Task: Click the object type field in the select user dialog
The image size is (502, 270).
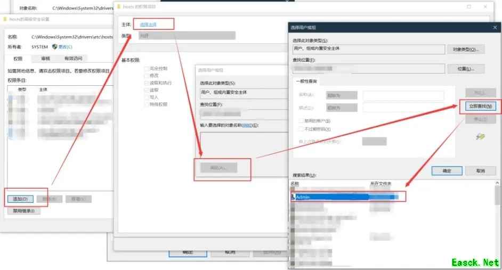Action: click(369, 48)
